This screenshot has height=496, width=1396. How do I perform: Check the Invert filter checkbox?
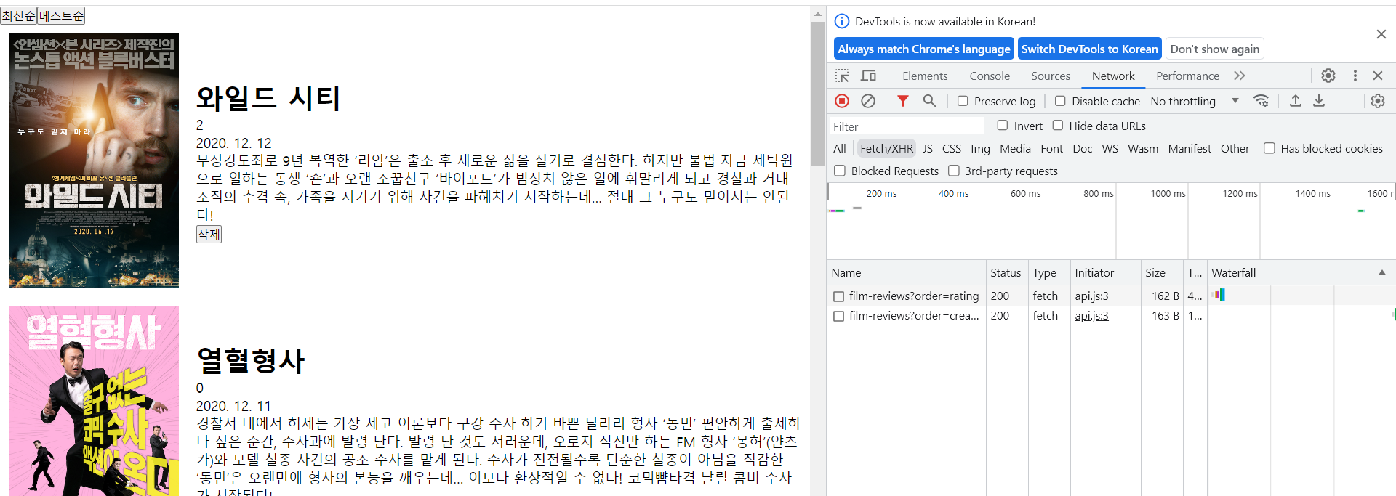[1003, 125]
